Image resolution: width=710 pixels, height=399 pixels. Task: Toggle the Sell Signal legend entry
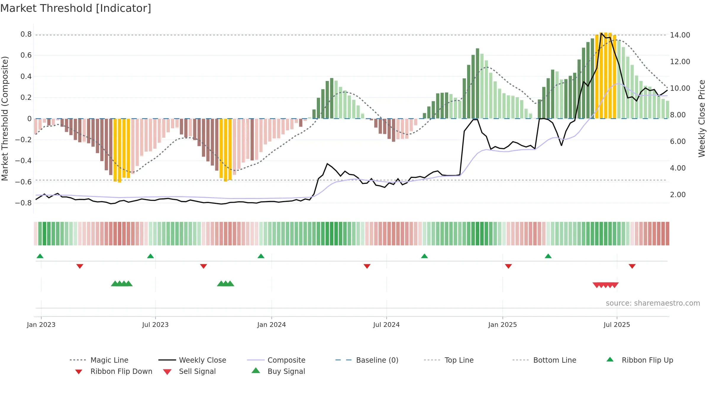click(189, 371)
